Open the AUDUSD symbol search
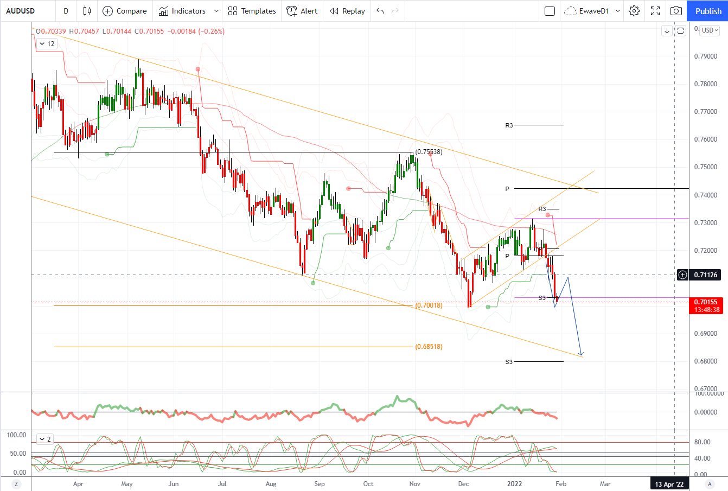Image resolution: width=728 pixels, height=491 pixels. click(21, 11)
